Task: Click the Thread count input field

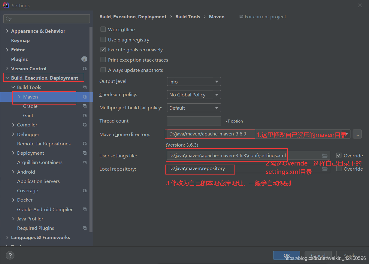Action: coord(194,121)
